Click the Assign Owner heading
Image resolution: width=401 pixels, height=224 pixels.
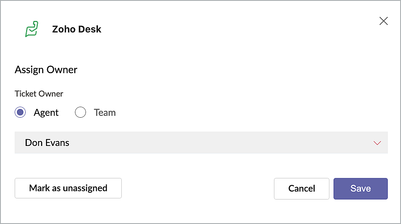(46, 70)
